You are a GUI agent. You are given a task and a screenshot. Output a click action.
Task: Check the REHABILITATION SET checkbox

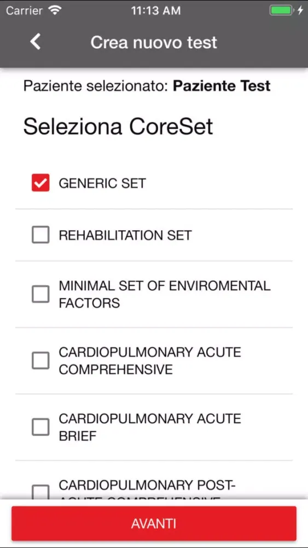(40, 235)
